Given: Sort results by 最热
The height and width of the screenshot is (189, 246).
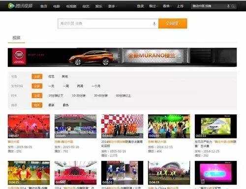Looking at the screenshot, I should point(65,105).
